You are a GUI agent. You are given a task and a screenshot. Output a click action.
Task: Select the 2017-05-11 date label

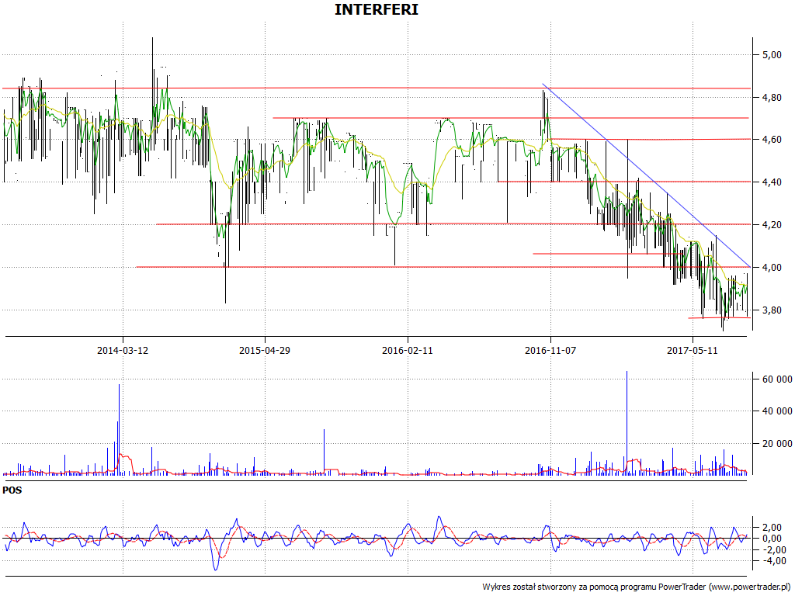pos(693,350)
